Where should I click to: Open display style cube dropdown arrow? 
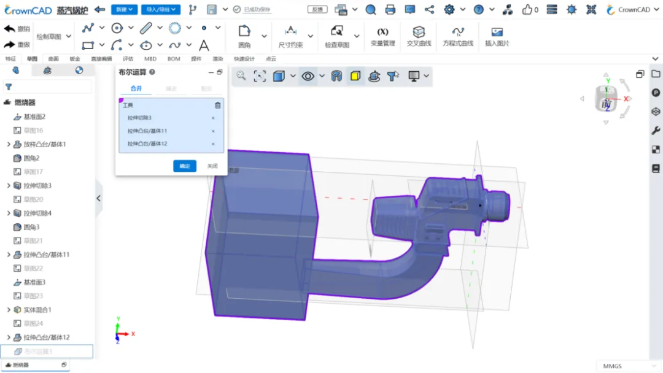pos(293,76)
